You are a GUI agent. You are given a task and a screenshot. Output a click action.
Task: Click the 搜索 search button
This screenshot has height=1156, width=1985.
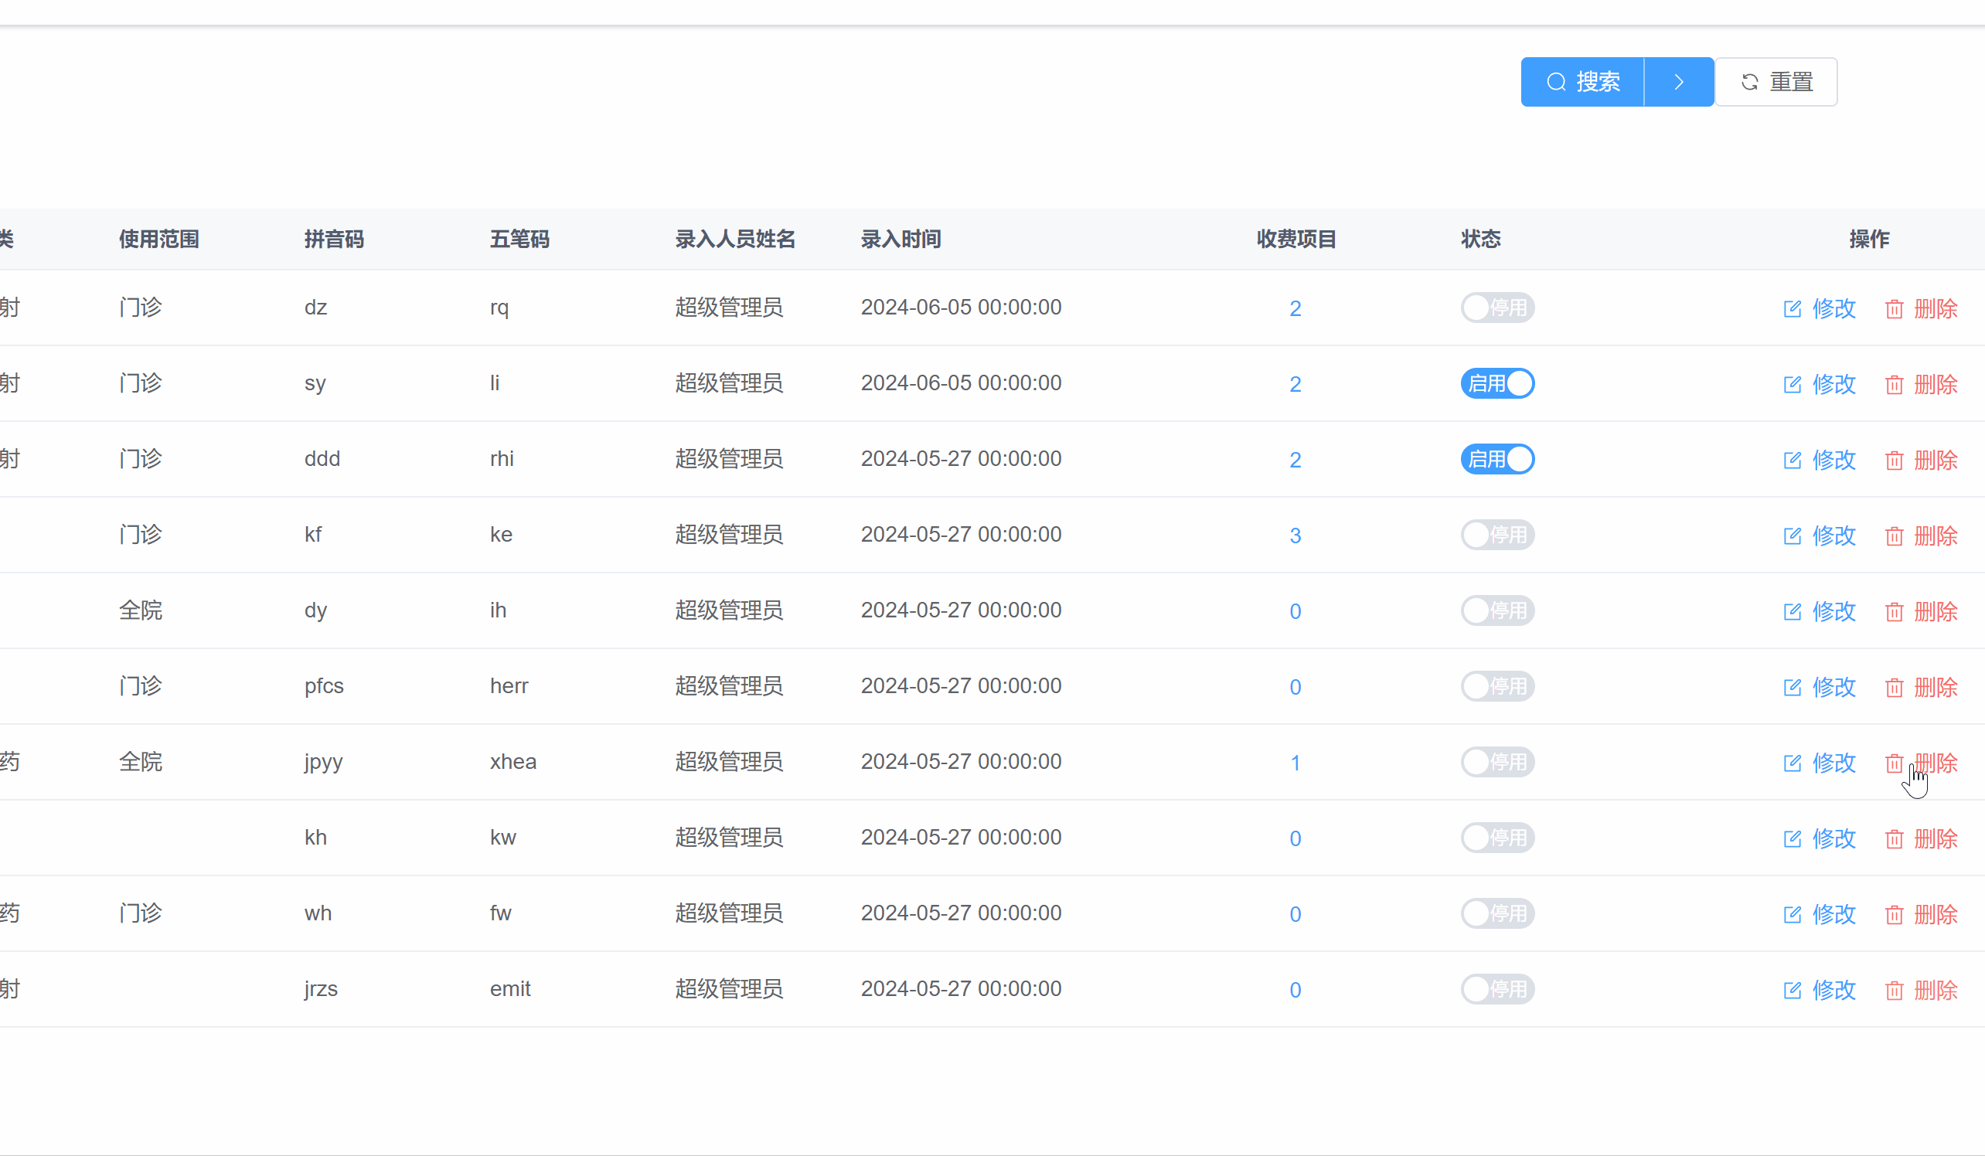tap(1582, 82)
